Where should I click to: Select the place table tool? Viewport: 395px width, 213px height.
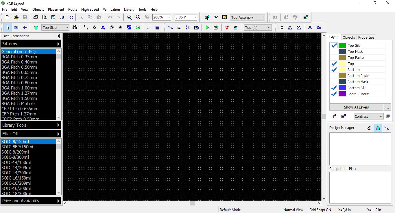click(x=157, y=27)
